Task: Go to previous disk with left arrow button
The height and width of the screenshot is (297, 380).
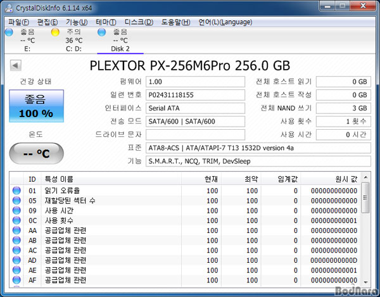Action: point(15,65)
